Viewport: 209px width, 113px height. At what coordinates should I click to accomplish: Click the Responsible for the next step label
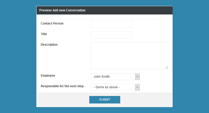click(62, 86)
